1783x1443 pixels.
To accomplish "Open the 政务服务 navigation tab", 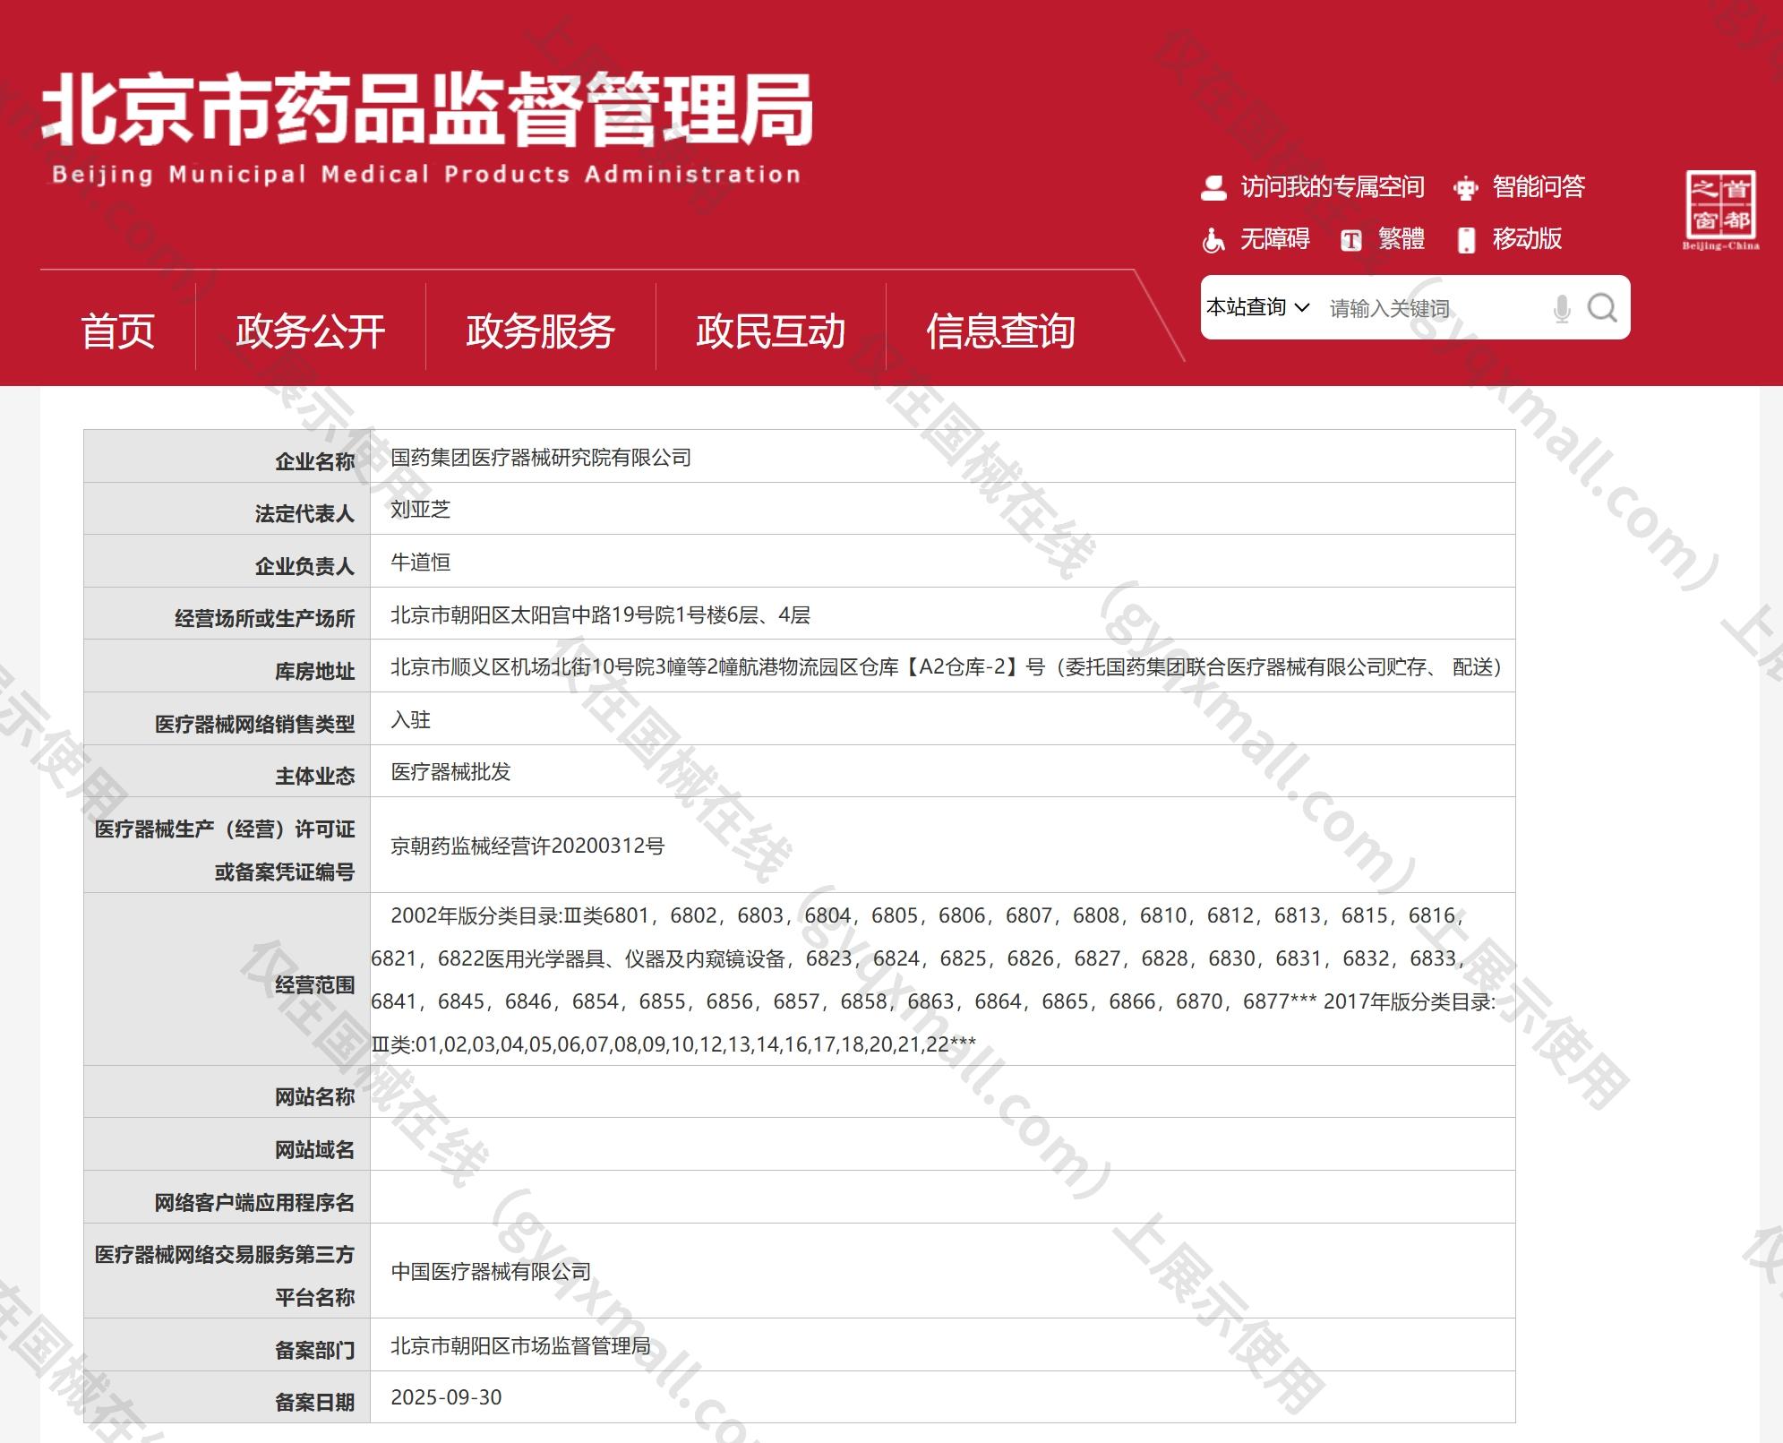I will [x=540, y=331].
